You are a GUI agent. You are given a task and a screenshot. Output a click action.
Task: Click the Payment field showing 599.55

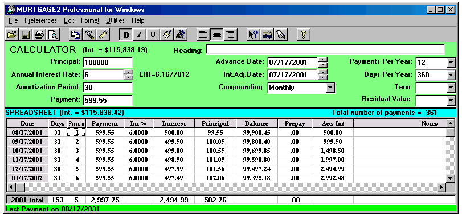[x=108, y=100]
